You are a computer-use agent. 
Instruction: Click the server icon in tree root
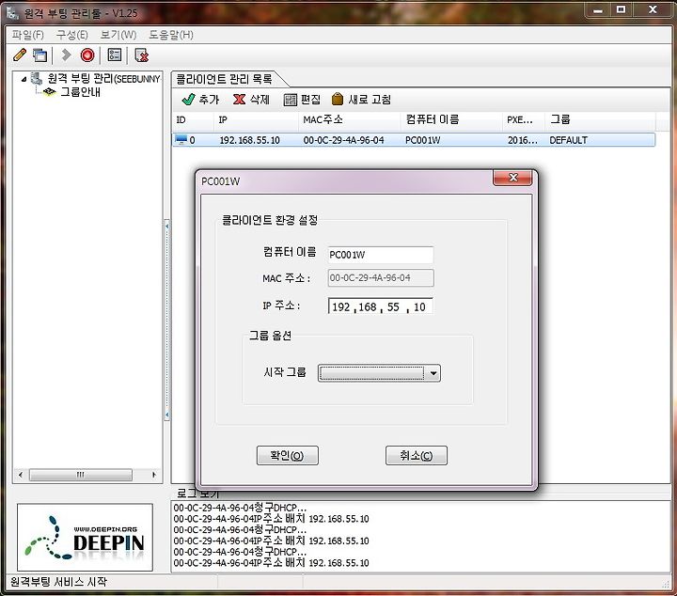pos(37,79)
